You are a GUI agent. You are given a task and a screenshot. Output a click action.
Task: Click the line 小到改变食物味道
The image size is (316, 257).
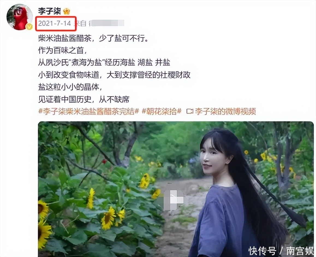pos(114,75)
